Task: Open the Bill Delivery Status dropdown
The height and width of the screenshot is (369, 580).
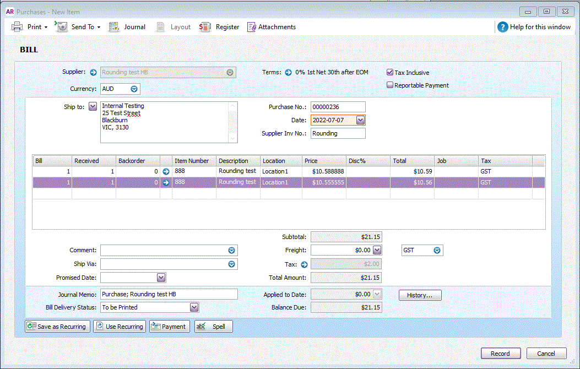Action: pyautogui.click(x=194, y=308)
